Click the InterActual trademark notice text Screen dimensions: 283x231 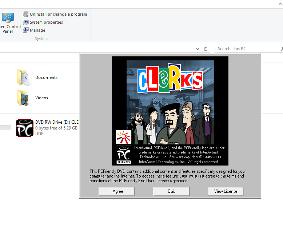pos(179,155)
